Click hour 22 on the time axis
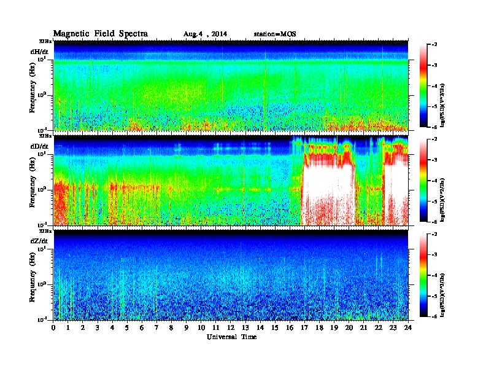486x376 pixels. (x=378, y=328)
